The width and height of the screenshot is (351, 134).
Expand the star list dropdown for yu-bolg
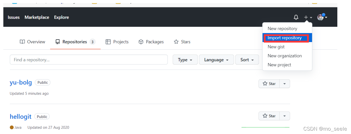click(285, 84)
